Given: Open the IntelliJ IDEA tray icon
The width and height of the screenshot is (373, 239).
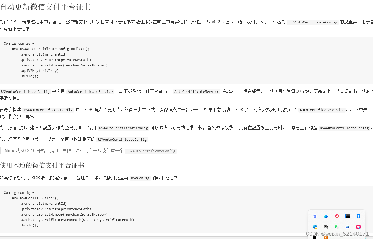Looking at the screenshot, I should (x=348, y=216).
